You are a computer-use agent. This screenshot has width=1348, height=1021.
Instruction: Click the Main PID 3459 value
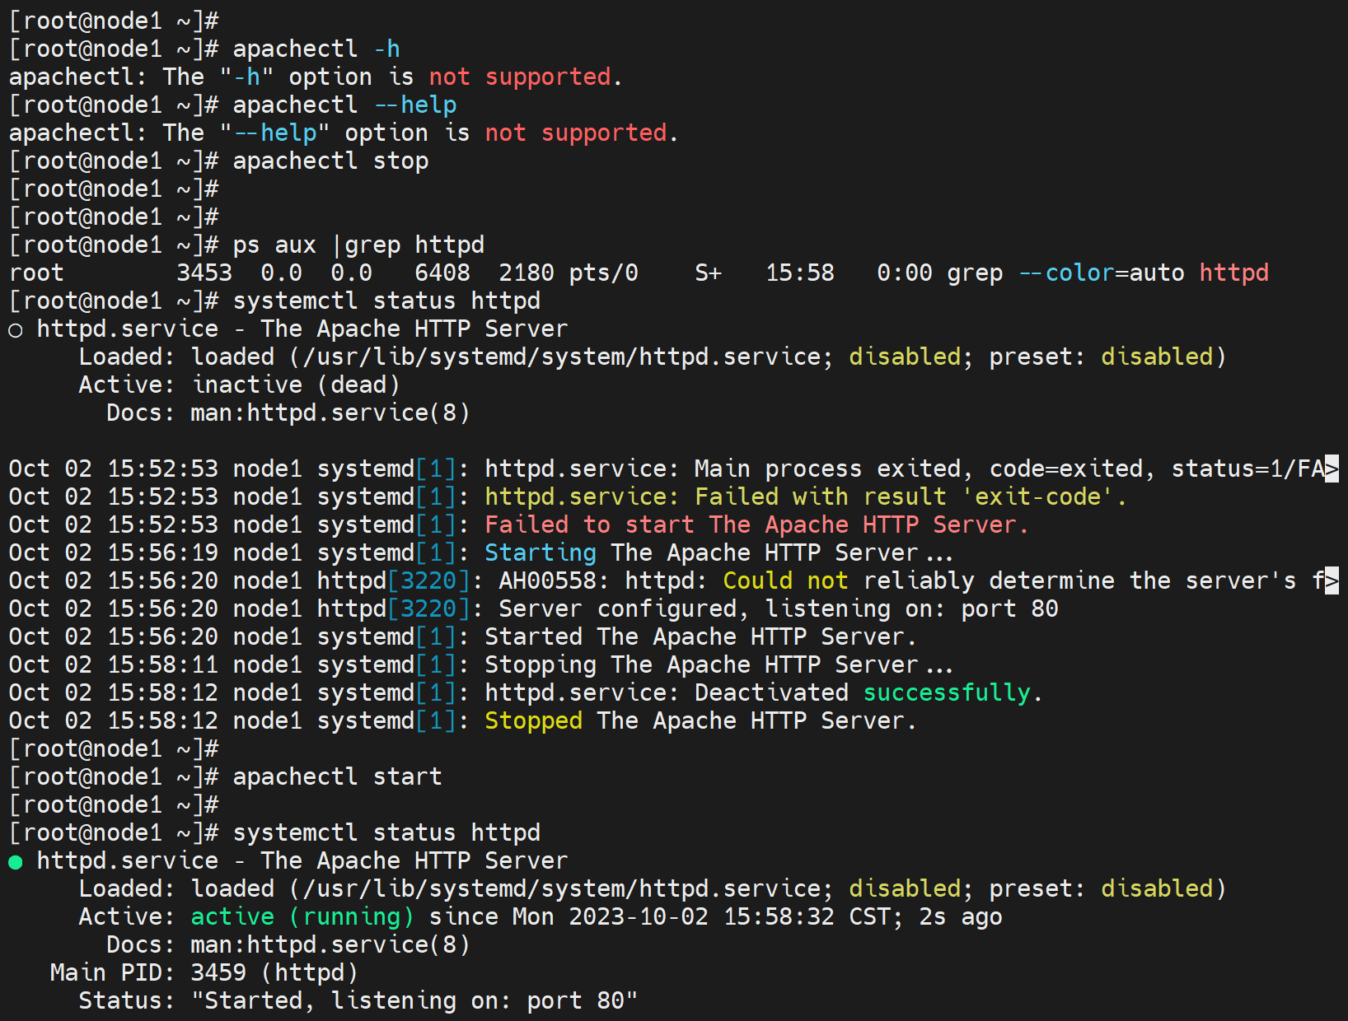click(218, 973)
